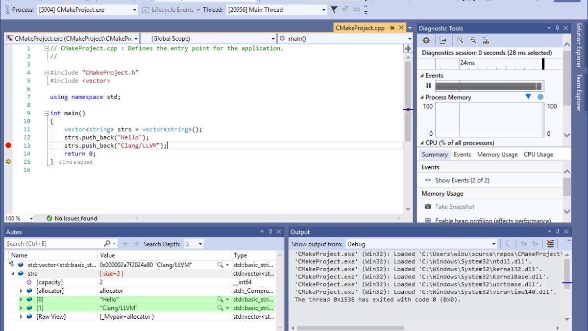Click the magnifier visualizer for "Hello" value
The image size is (588, 331).
(x=221, y=299)
